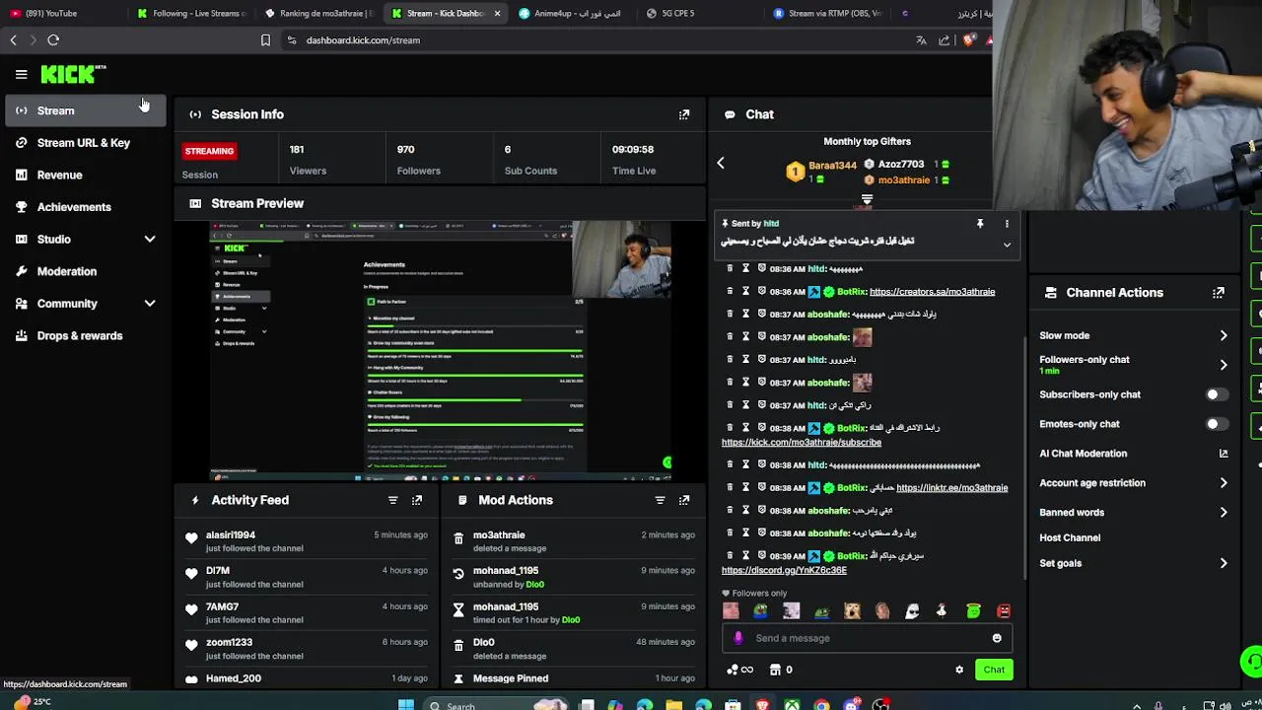Open Moderation in the sidebar
The height and width of the screenshot is (710, 1262).
click(x=85, y=271)
